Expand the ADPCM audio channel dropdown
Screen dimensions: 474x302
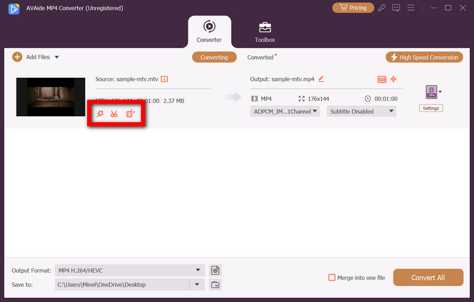point(285,112)
